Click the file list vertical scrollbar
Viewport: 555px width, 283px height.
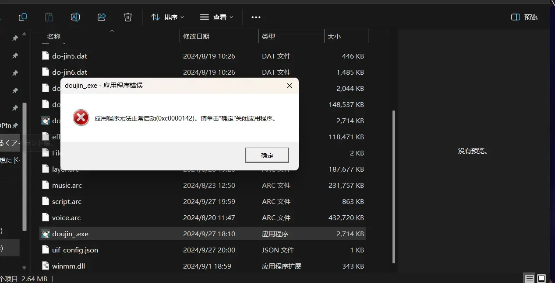(393, 186)
